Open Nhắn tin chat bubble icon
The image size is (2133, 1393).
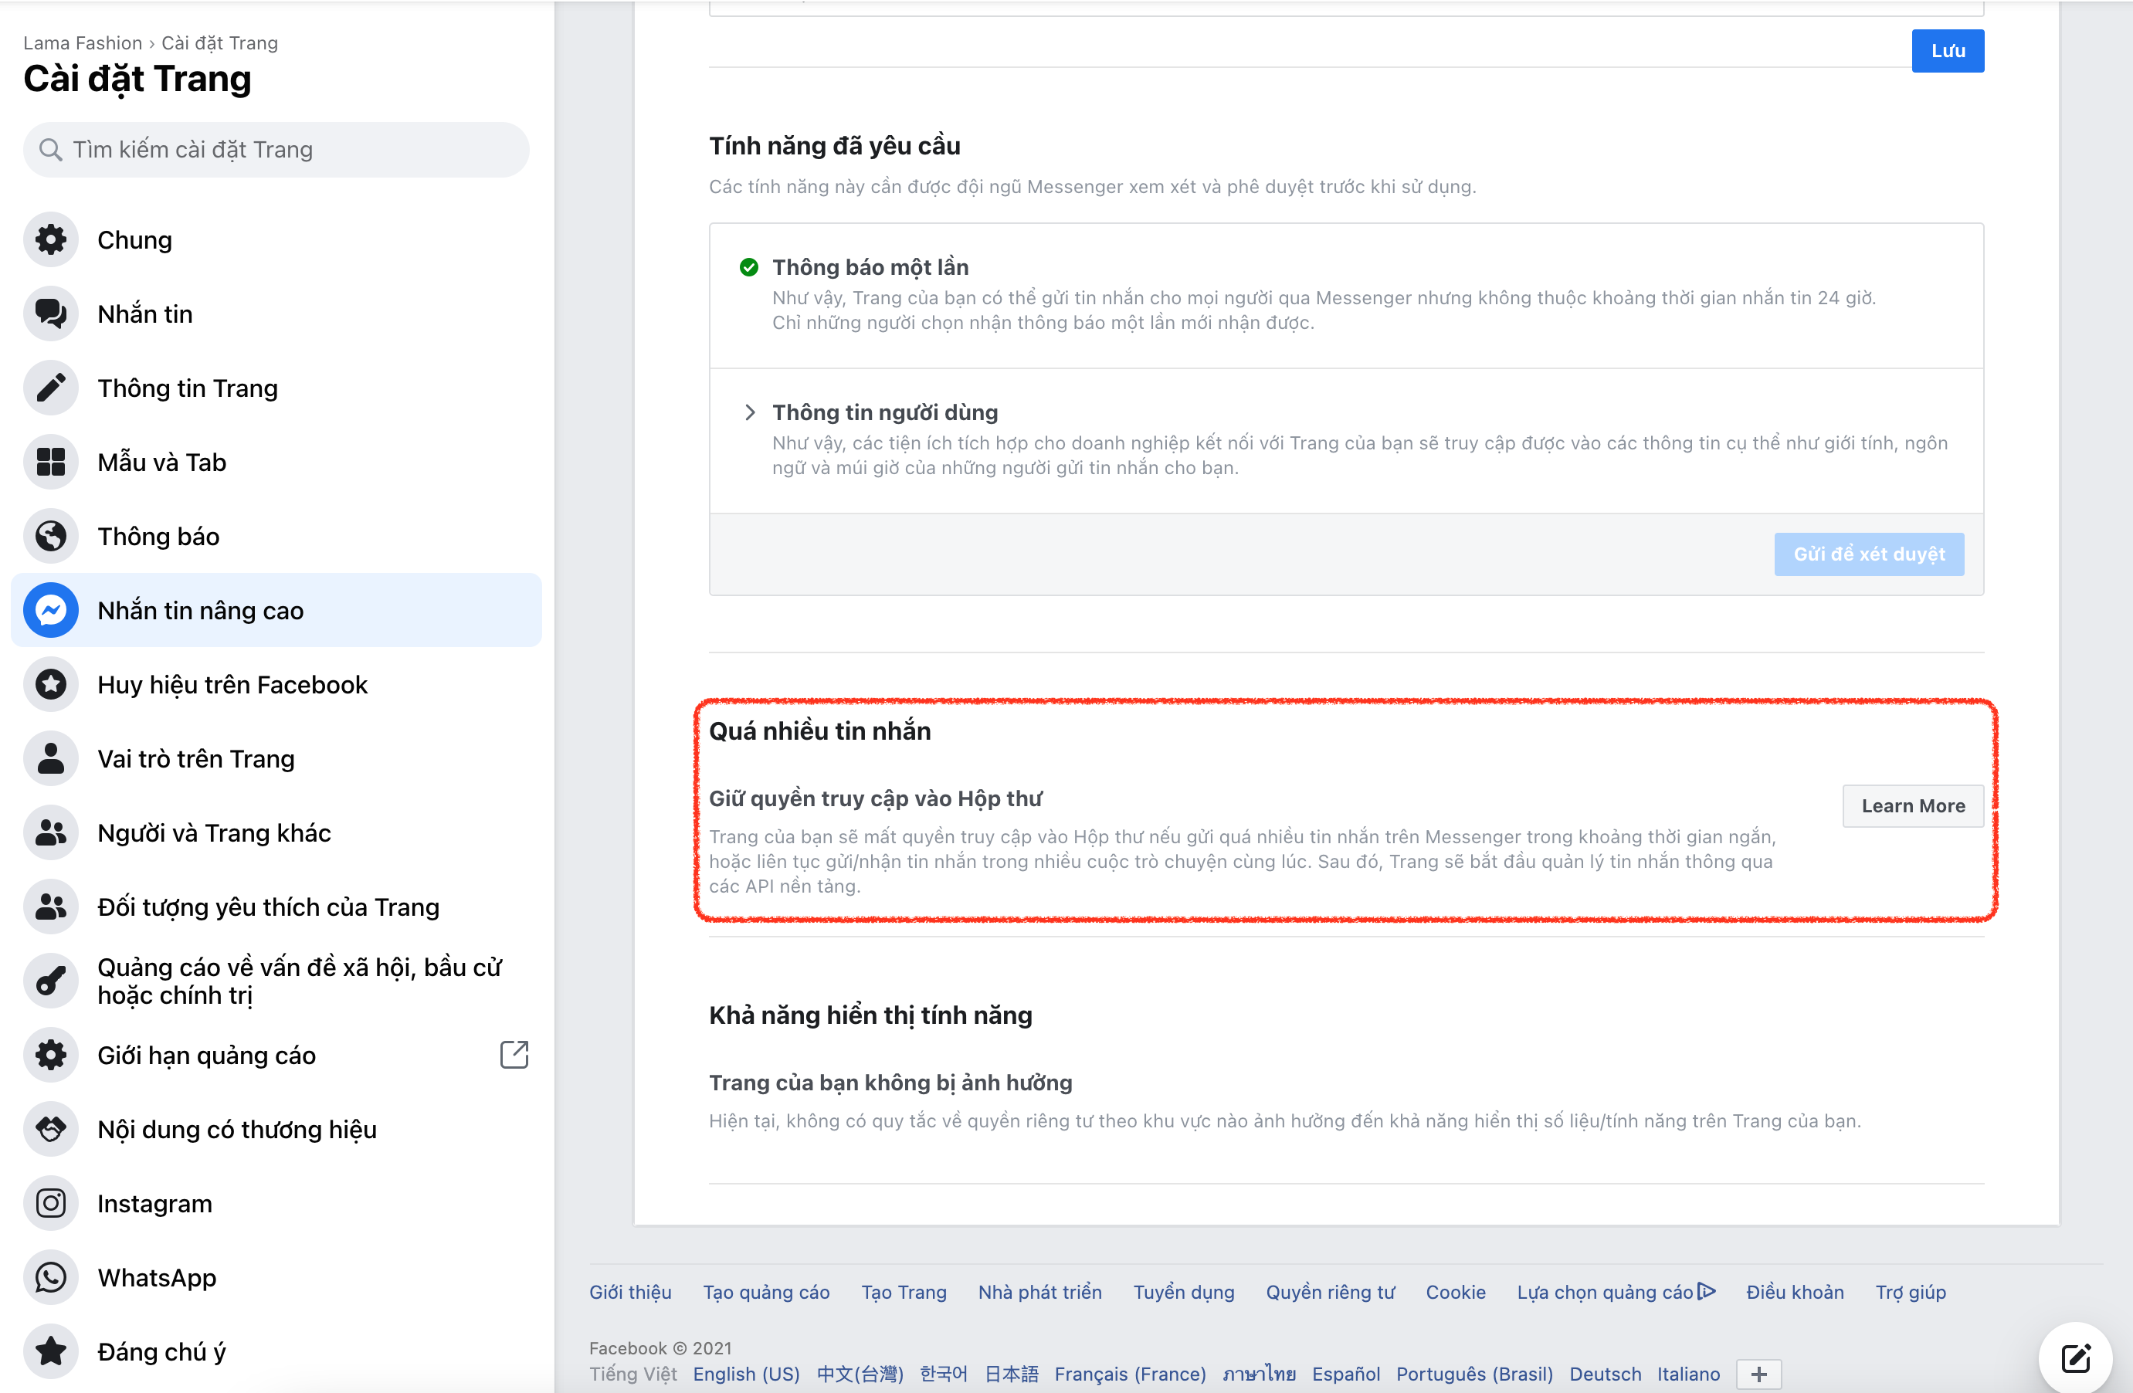pyautogui.click(x=51, y=314)
